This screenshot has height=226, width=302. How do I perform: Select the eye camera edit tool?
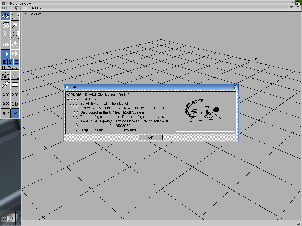coord(6,16)
